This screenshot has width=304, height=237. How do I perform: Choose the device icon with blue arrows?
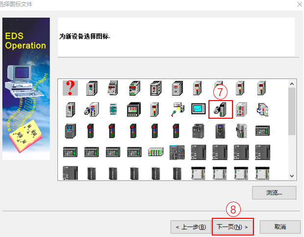point(262,109)
